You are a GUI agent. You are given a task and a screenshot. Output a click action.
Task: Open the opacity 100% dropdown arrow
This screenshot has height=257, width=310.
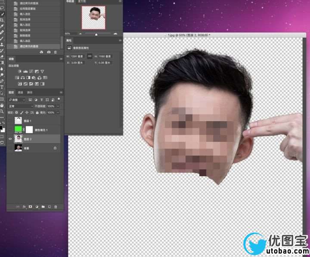point(58,106)
